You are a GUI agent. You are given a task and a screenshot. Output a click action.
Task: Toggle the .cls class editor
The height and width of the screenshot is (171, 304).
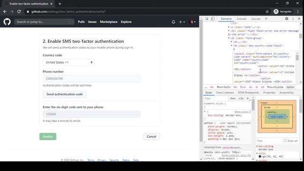[x=241, y=98]
